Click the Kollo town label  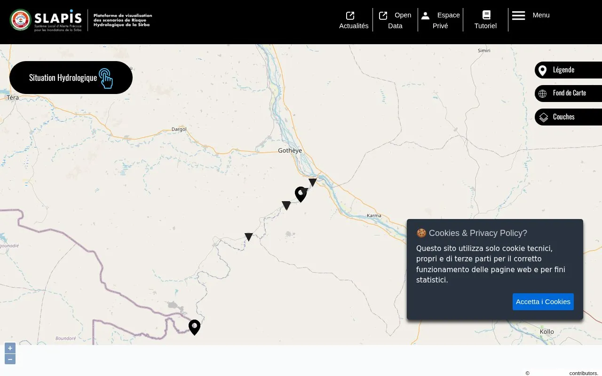(547, 332)
